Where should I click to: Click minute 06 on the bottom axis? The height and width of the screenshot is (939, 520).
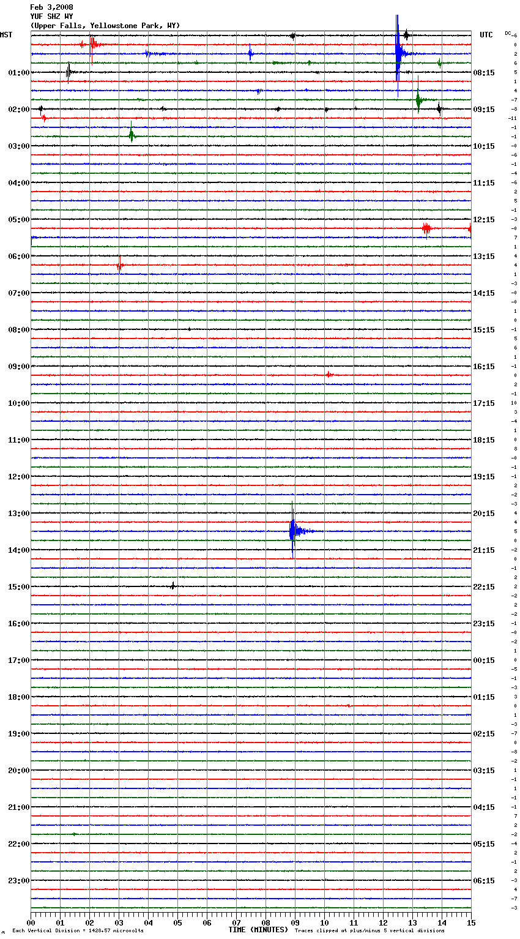[x=207, y=922]
